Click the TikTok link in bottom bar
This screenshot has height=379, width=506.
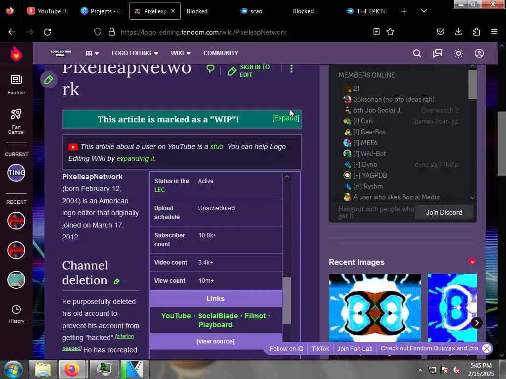[320, 349]
